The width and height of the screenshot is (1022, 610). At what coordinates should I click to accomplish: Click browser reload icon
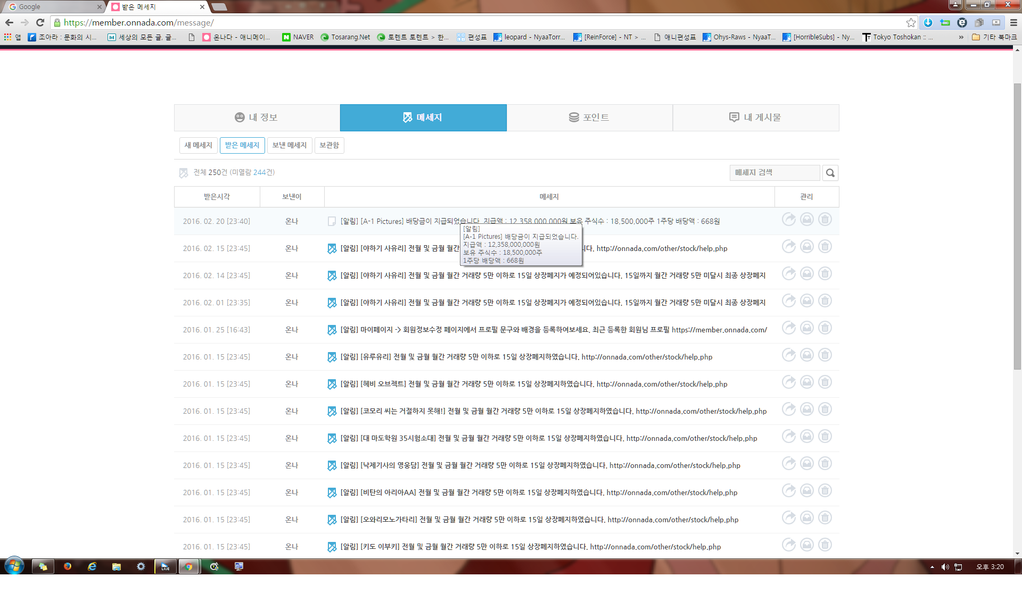pyautogui.click(x=40, y=22)
